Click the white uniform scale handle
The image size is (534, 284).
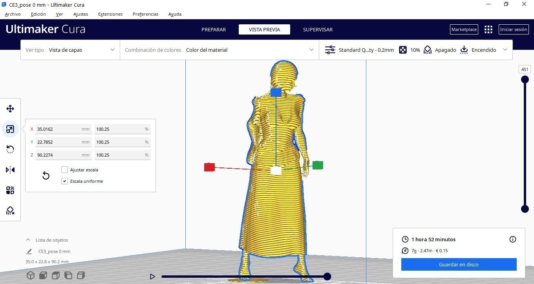(x=276, y=170)
